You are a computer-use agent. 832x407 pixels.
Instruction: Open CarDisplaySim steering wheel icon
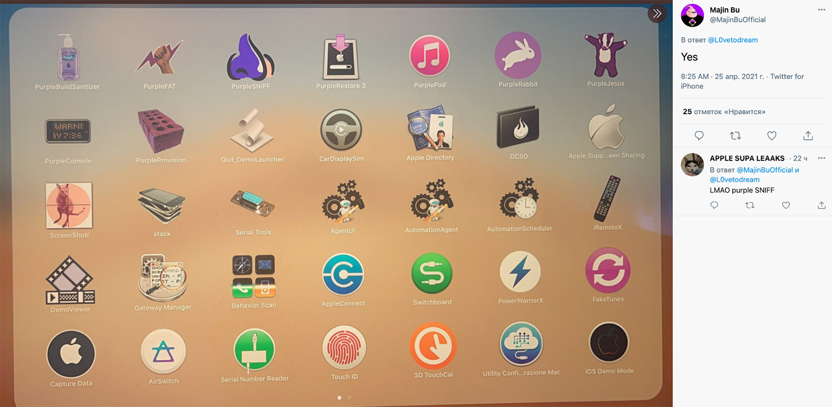click(x=341, y=130)
